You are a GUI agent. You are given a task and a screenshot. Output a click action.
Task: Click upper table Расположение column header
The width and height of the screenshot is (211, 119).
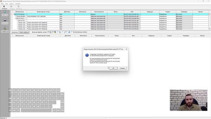pos(99,12)
